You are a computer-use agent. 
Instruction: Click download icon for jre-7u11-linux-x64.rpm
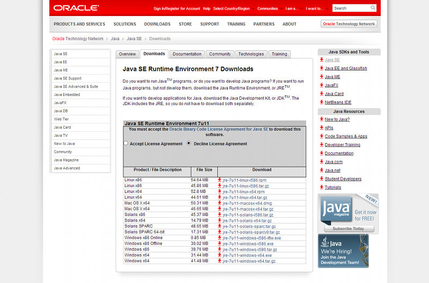[x=219, y=191]
